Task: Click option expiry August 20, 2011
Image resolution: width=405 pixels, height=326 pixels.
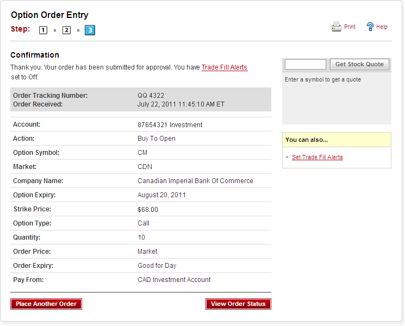Action: [161, 195]
